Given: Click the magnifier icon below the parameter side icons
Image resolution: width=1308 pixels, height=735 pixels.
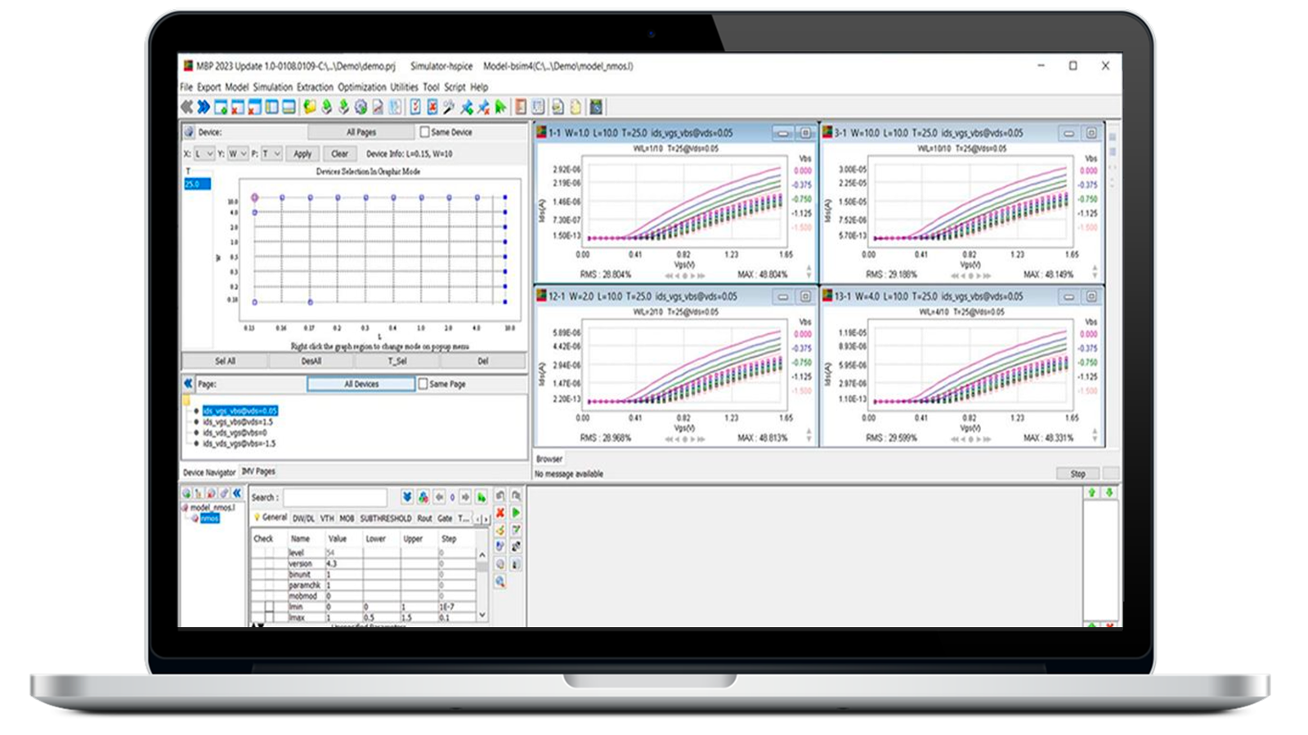Looking at the screenshot, I should coord(500,581).
